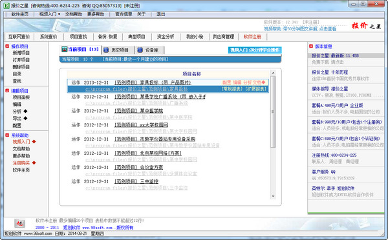Open the 某中医学院 sample project link
Screen dimensions: 388x240
coord(138,111)
